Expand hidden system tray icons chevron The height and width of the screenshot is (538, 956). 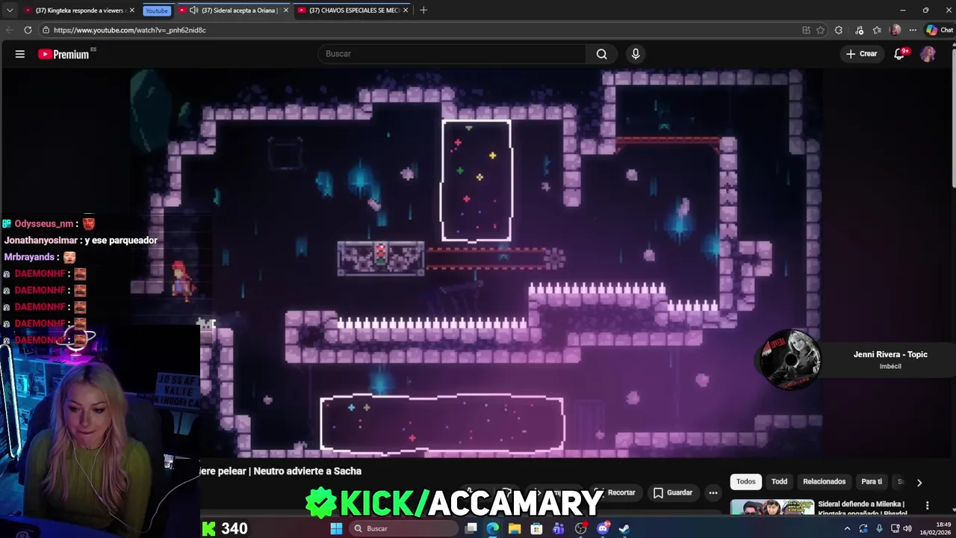[x=847, y=528]
